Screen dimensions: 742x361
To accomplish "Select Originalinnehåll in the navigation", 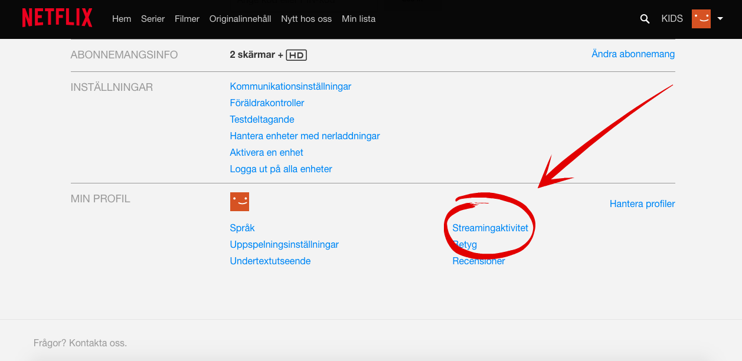I will (240, 19).
